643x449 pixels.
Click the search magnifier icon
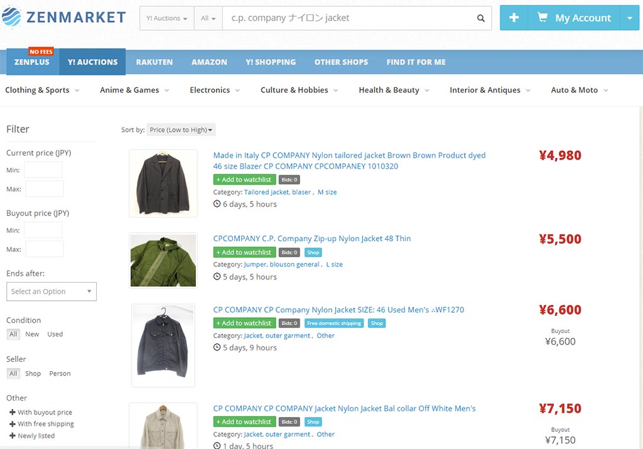click(x=480, y=18)
